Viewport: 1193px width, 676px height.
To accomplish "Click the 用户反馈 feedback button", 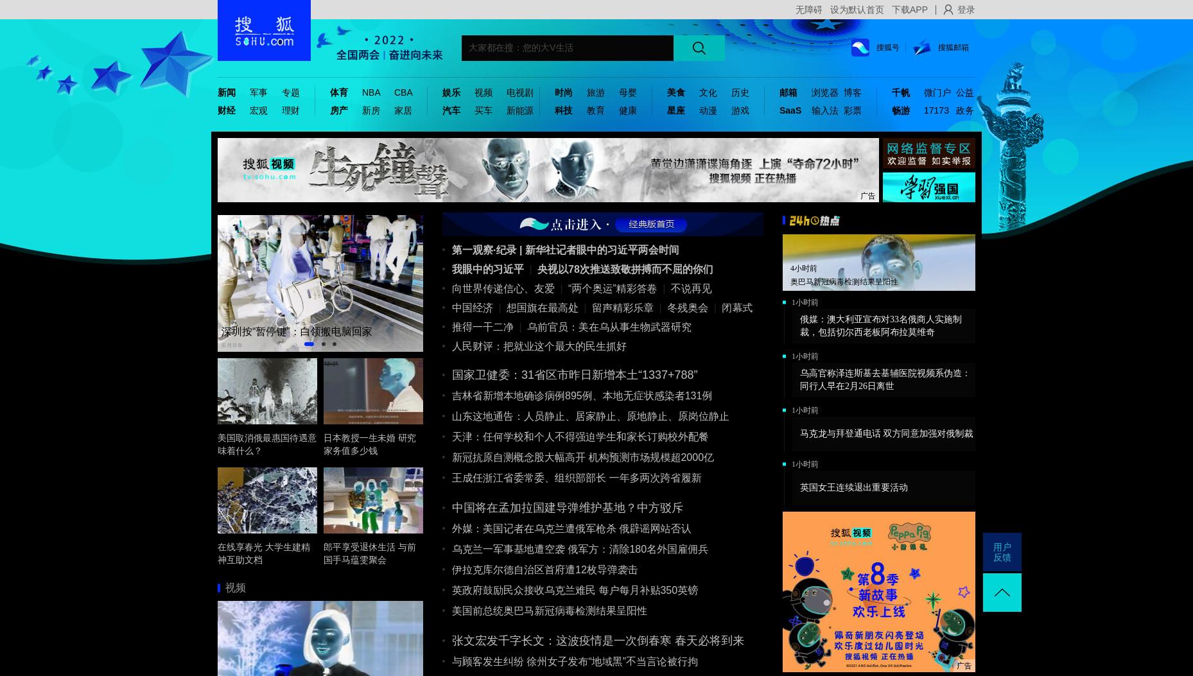I will click(1002, 552).
